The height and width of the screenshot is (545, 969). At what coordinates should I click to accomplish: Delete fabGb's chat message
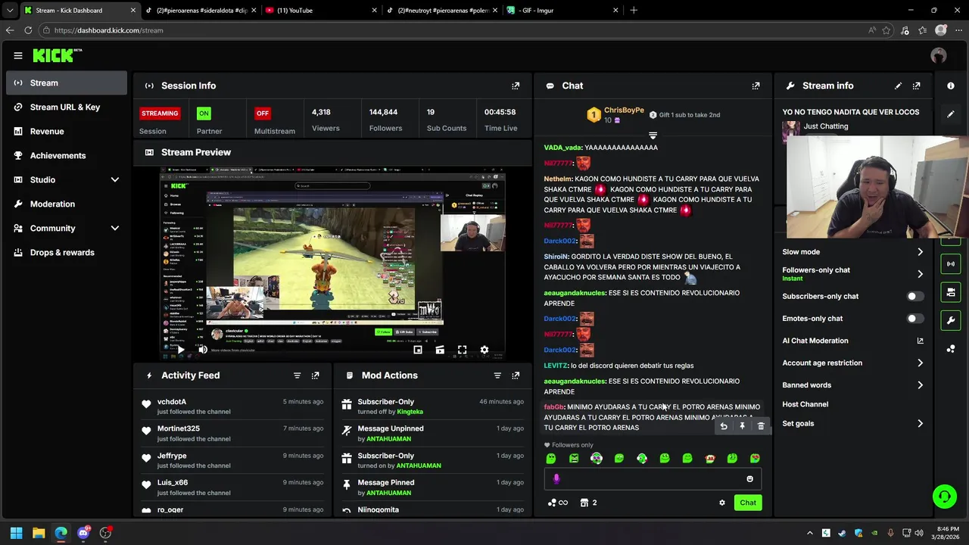pos(761,426)
